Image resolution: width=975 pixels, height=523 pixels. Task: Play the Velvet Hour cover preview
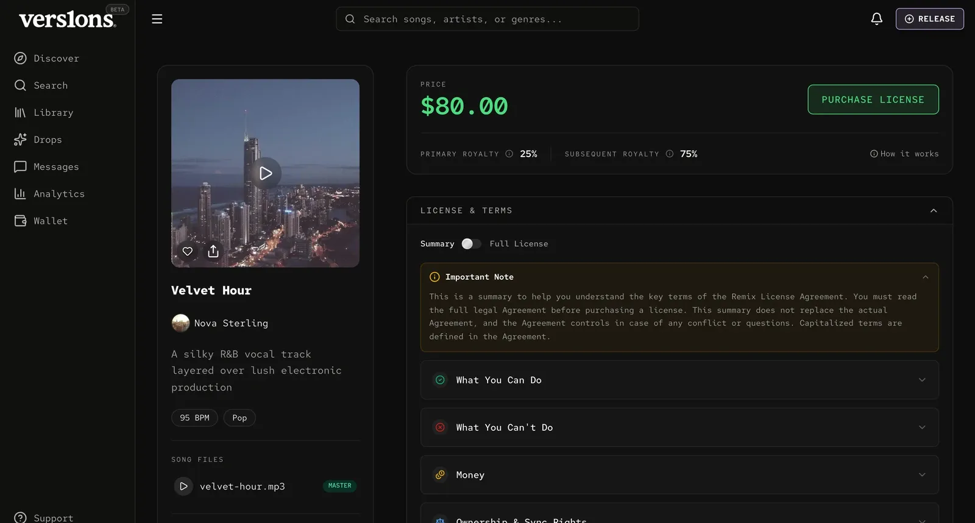265,173
